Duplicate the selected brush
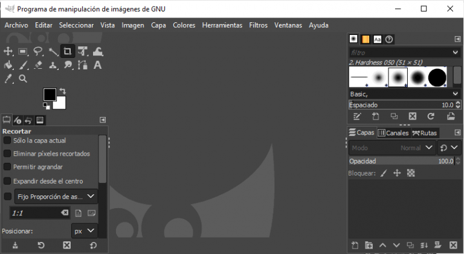This screenshot has width=464, height=254. pyautogui.click(x=394, y=116)
